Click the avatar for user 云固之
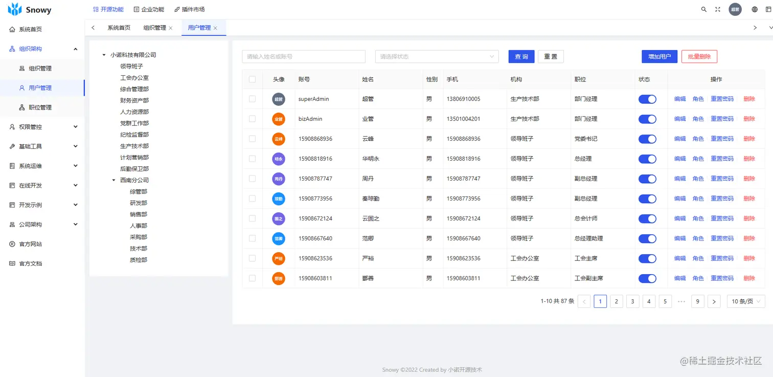773x377 pixels. [279, 218]
